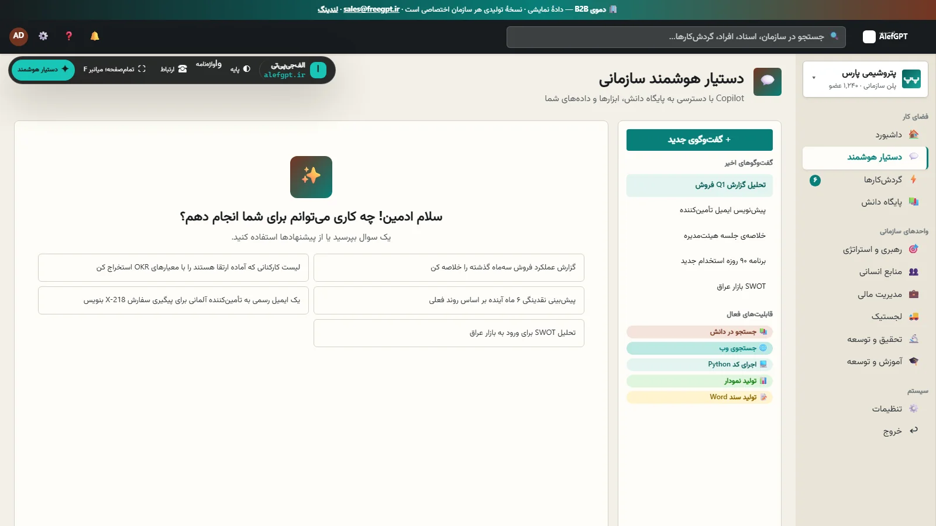Click the آموزش و توسعه graduation cap icon
Viewport: 936px width, 526px height.
click(914, 361)
